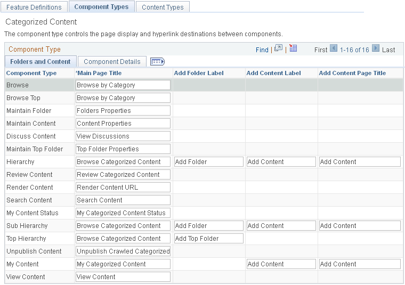Edit Main Page Title for My Content row
This screenshot has height=285, width=405.
tap(123, 264)
